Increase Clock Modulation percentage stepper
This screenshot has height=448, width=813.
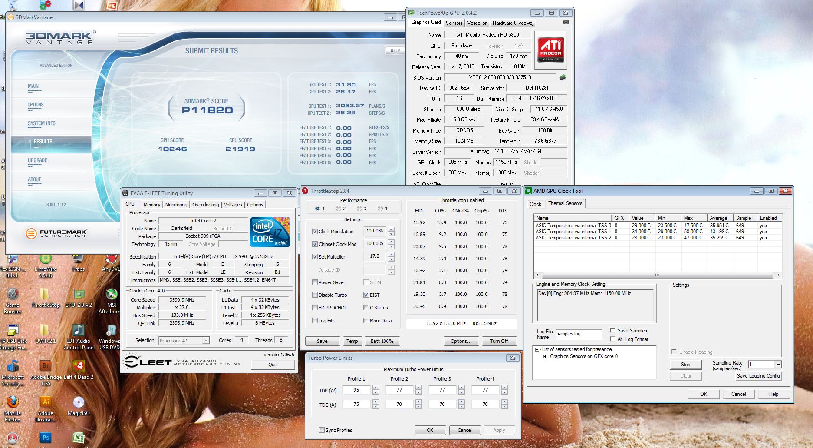[391, 229]
